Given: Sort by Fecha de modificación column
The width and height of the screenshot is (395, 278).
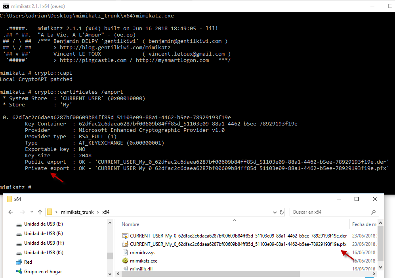Looking at the screenshot, I should 364,224.
